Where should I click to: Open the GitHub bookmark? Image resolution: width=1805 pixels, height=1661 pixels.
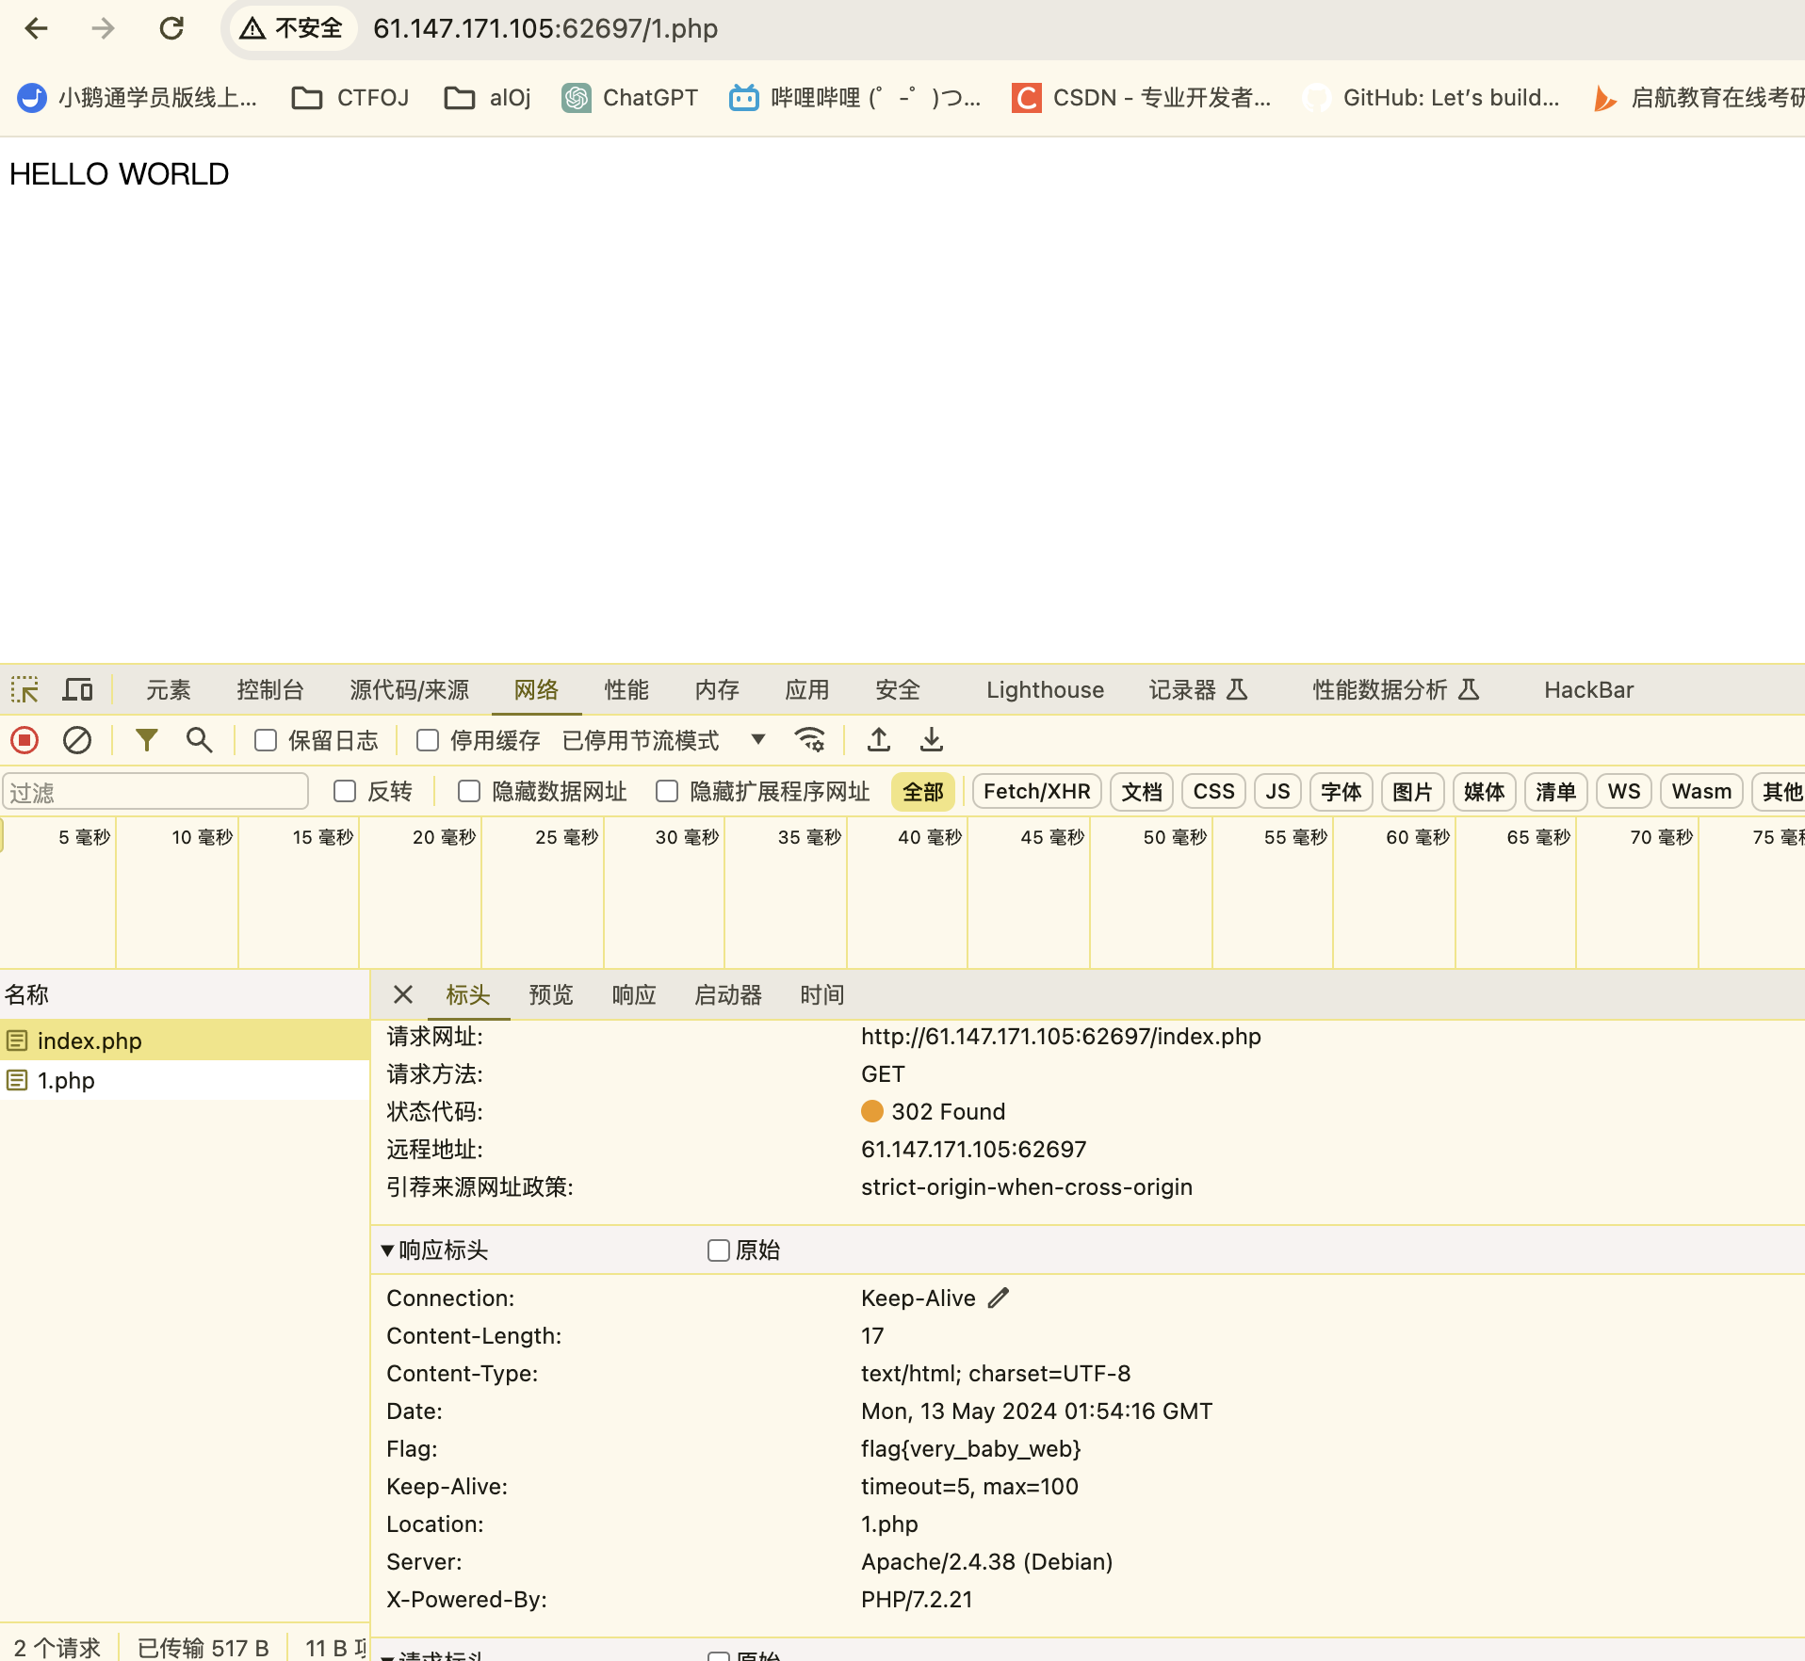1431,98
